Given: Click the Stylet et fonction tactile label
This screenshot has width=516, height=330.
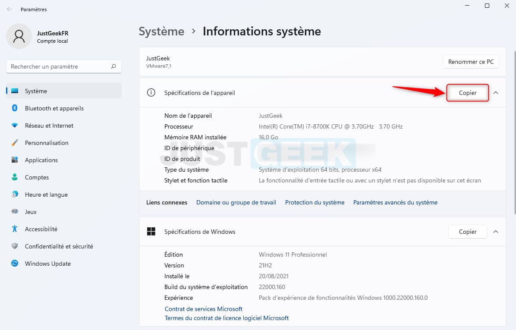Looking at the screenshot, I should point(196,180).
